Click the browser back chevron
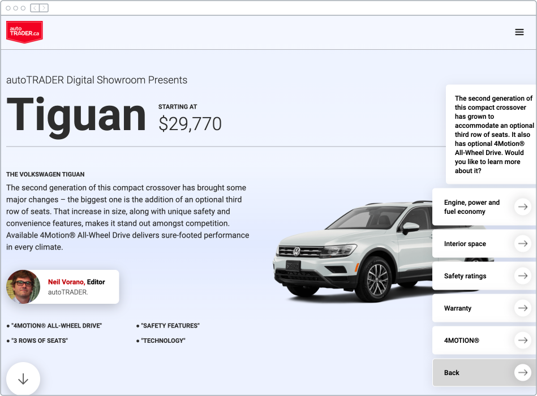Image resolution: width=537 pixels, height=396 pixels. pos(35,8)
